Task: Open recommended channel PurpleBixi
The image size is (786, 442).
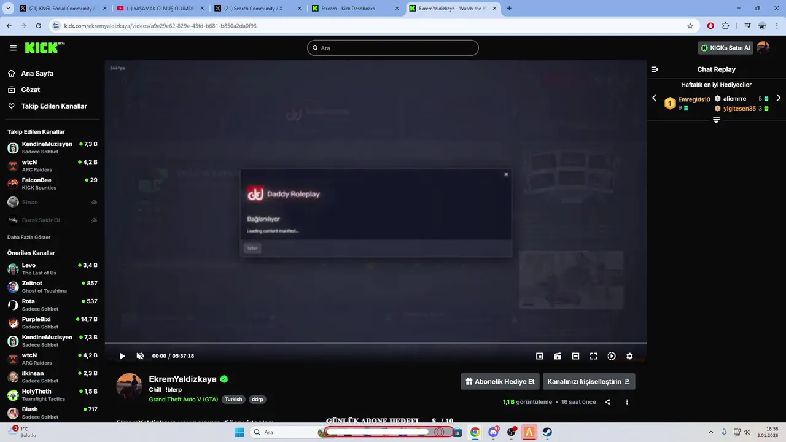Action: coord(52,323)
